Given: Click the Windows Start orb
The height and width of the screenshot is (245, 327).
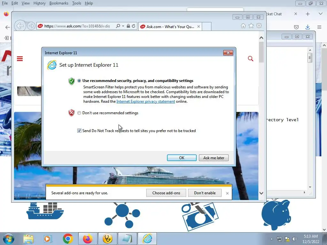Looking at the screenshot, I should 8,239.
